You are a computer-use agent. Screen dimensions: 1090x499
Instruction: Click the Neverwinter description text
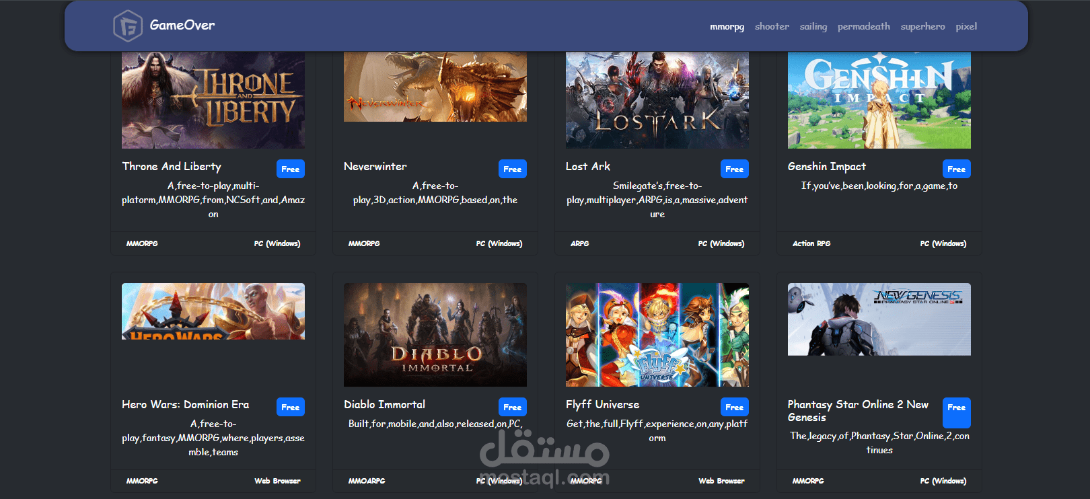coord(435,193)
